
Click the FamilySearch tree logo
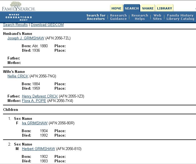pos(19,6)
